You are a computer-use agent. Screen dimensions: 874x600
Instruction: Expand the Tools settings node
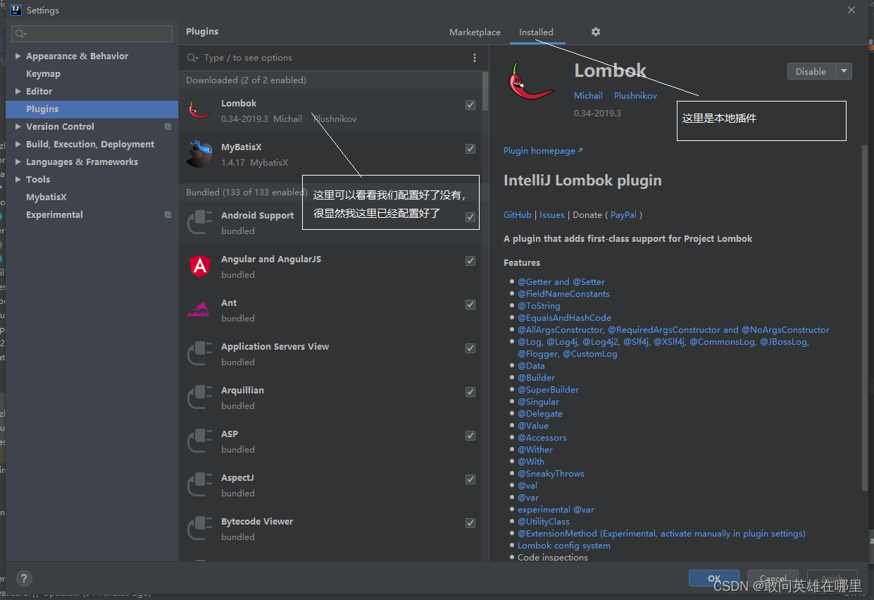click(x=18, y=180)
